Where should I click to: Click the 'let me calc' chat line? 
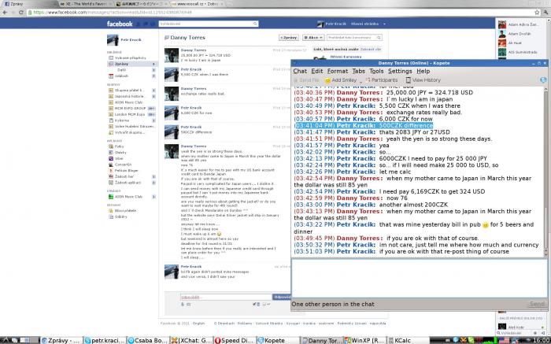[x=352, y=172]
